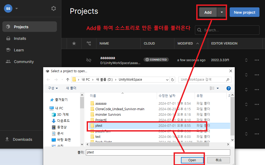This screenshot has width=265, height=165.
Task: Expand the view options dropdown arrow
Action: point(218,88)
